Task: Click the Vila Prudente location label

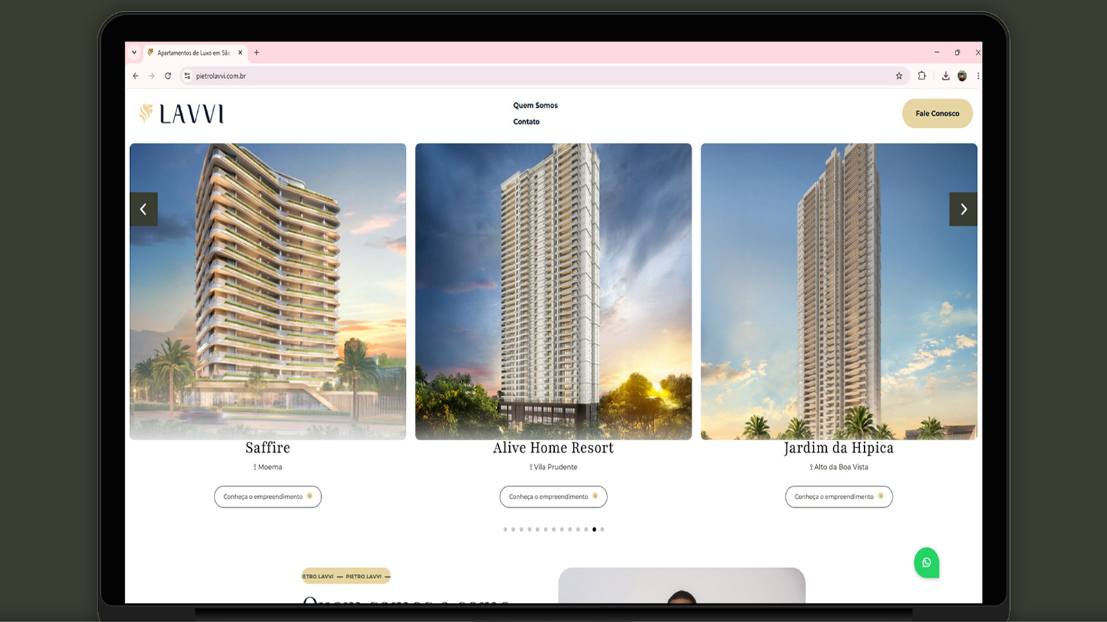Action: [553, 467]
